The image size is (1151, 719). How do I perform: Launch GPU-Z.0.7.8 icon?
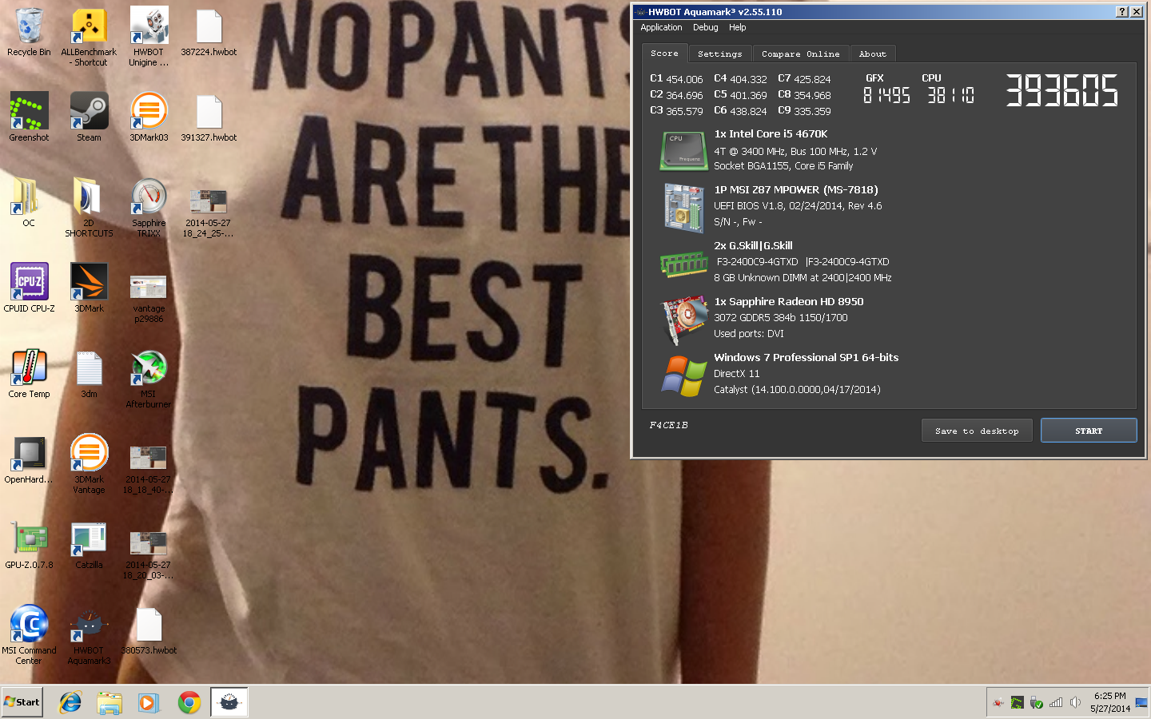pyautogui.click(x=29, y=545)
